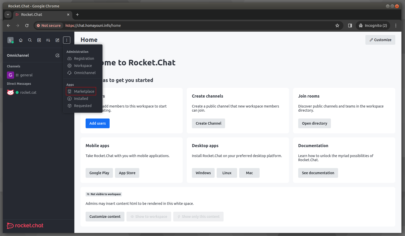Open the sort display options icon

coord(48,40)
